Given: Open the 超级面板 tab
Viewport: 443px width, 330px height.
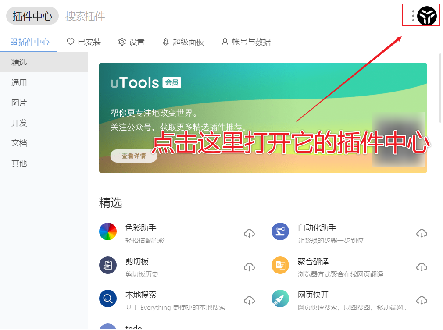Looking at the screenshot, I should 183,42.
